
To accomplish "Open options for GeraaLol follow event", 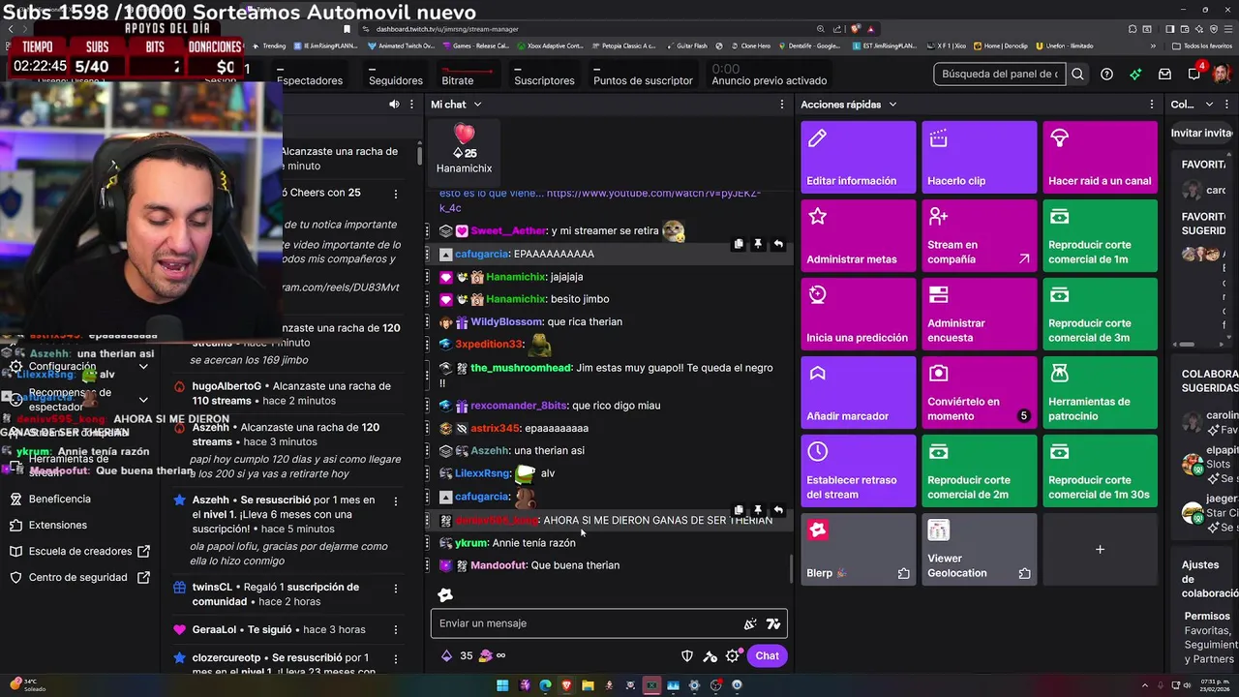I will click(x=395, y=629).
